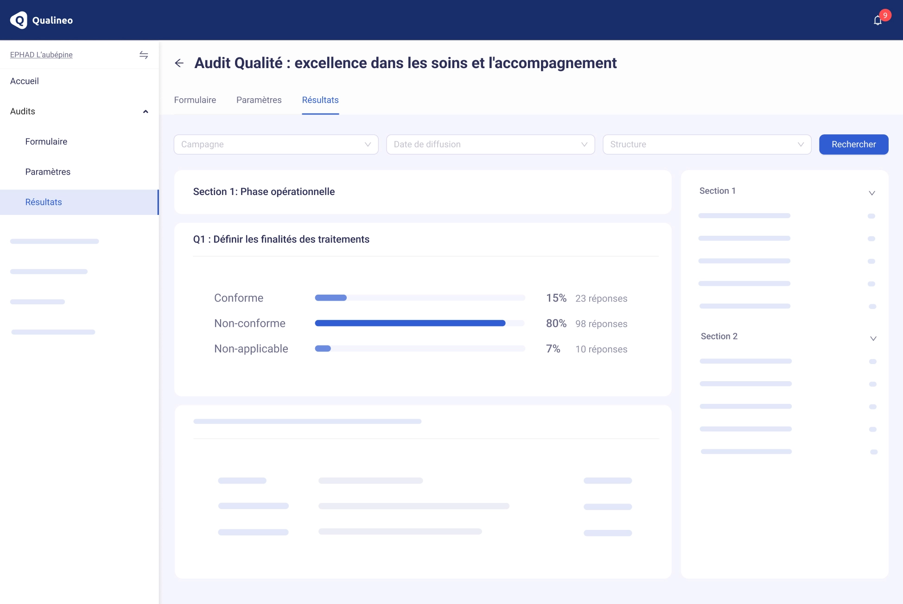Expand the Section 1 panel chevron

click(x=872, y=193)
